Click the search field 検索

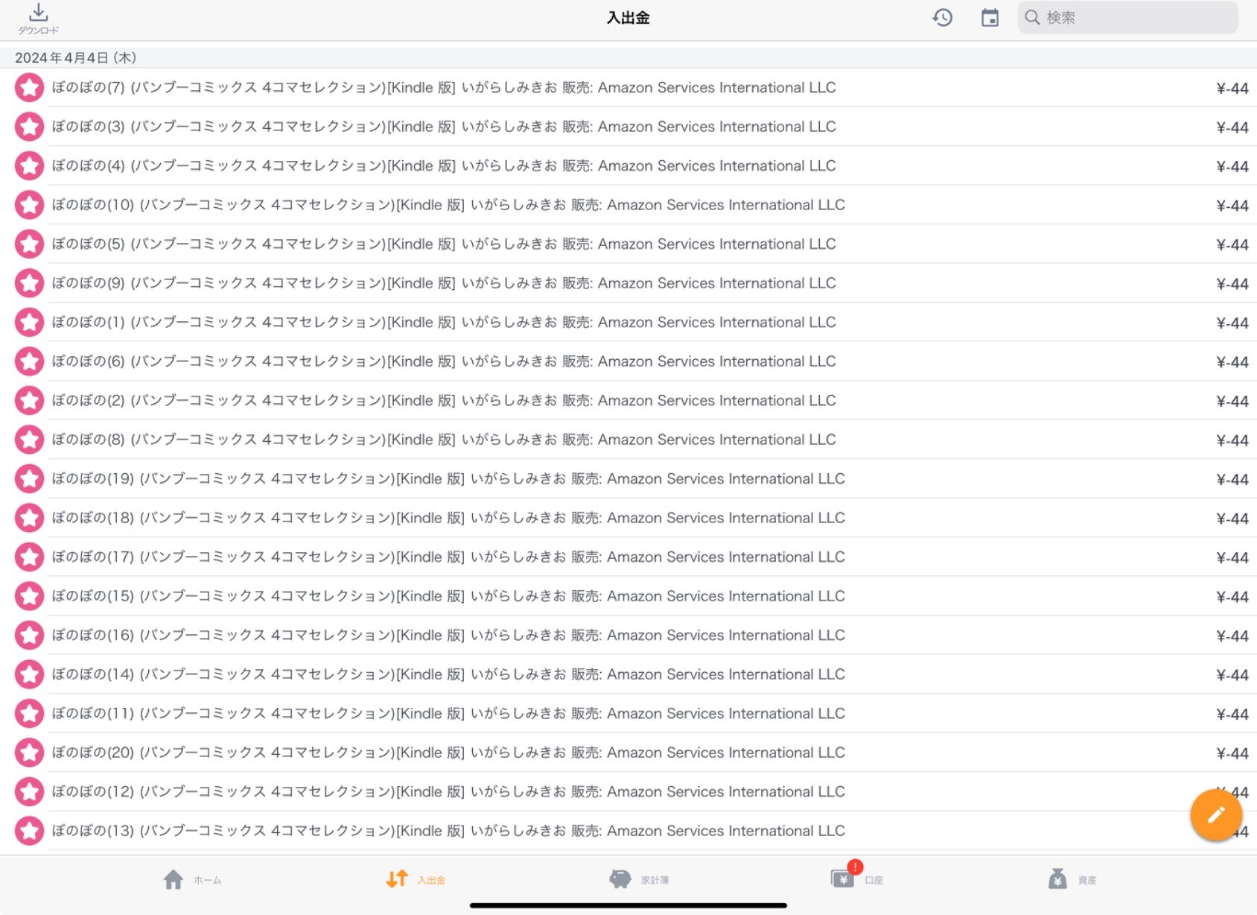point(1127,18)
